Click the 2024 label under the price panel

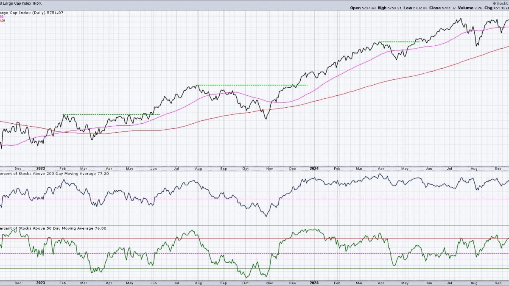tap(313, 168)
